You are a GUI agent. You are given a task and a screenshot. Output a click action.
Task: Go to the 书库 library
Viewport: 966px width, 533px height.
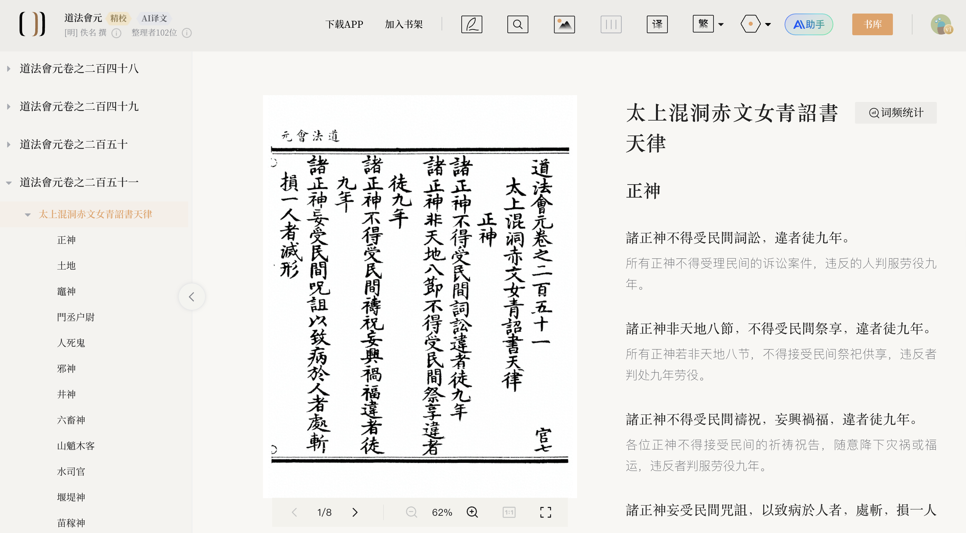coord(872,24)
